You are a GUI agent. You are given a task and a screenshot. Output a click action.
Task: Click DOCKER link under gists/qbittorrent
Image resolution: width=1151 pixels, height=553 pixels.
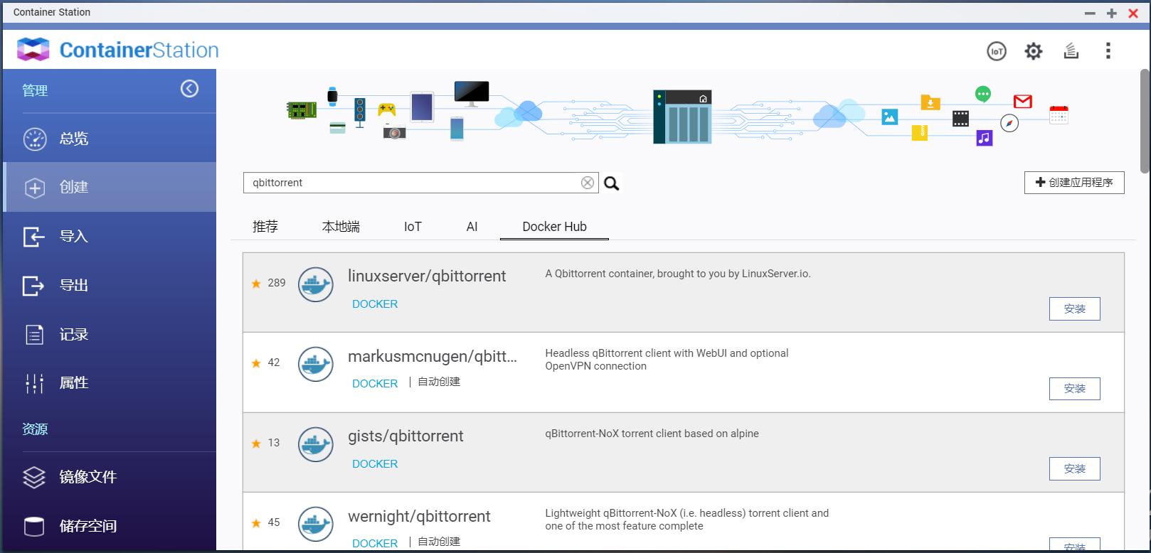click(375, 464)
